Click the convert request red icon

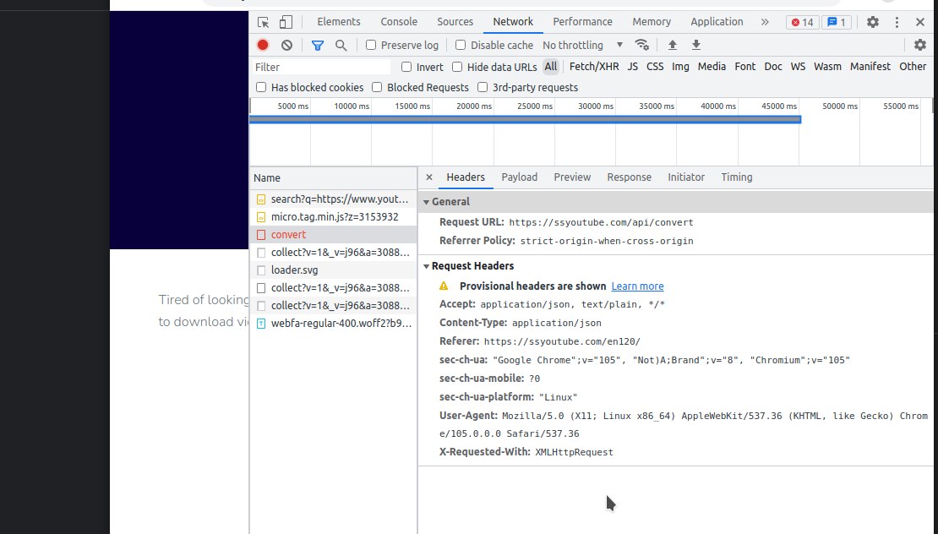tap(261, 235)
